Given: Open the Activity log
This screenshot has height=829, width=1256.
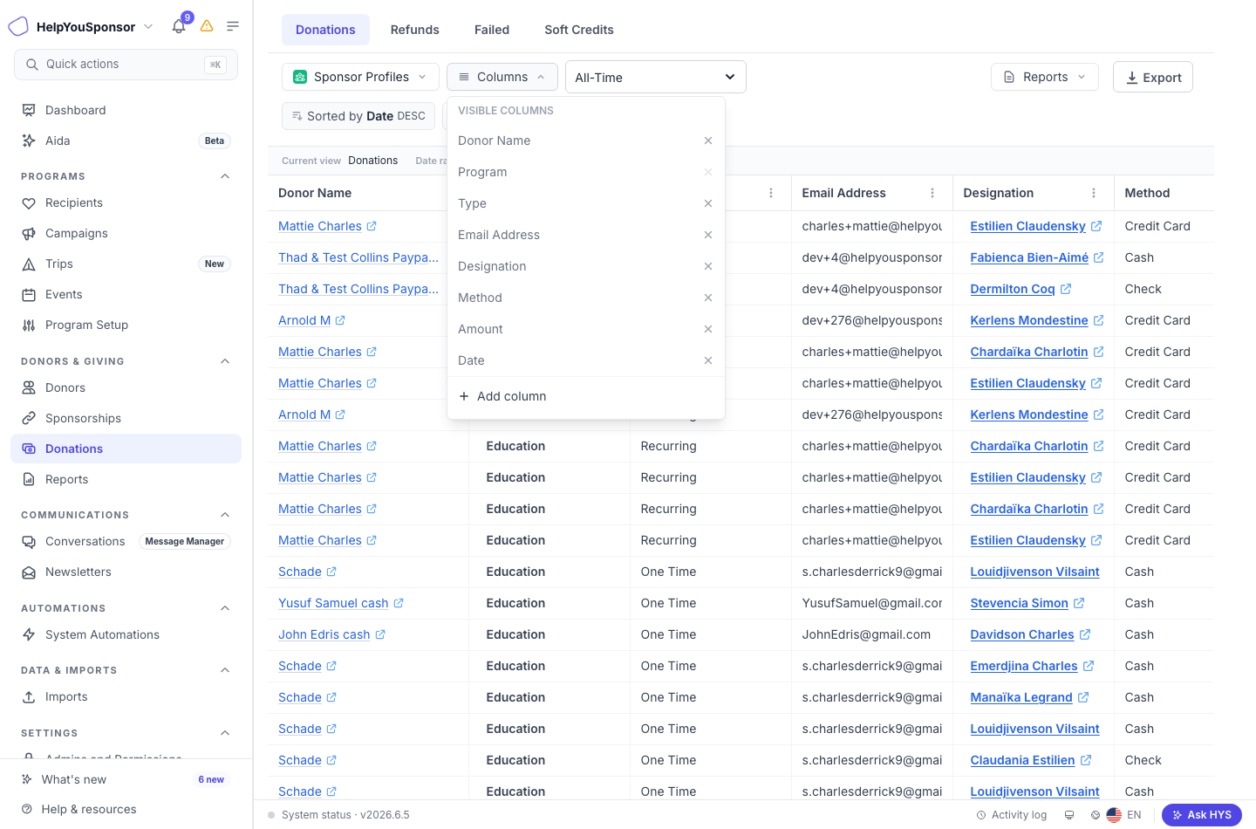Looking at the screenshot, I should coord(1012,815).
